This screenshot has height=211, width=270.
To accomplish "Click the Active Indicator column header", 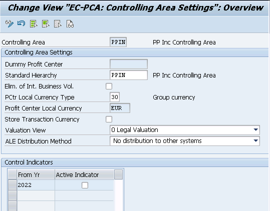I will (84, 174).
